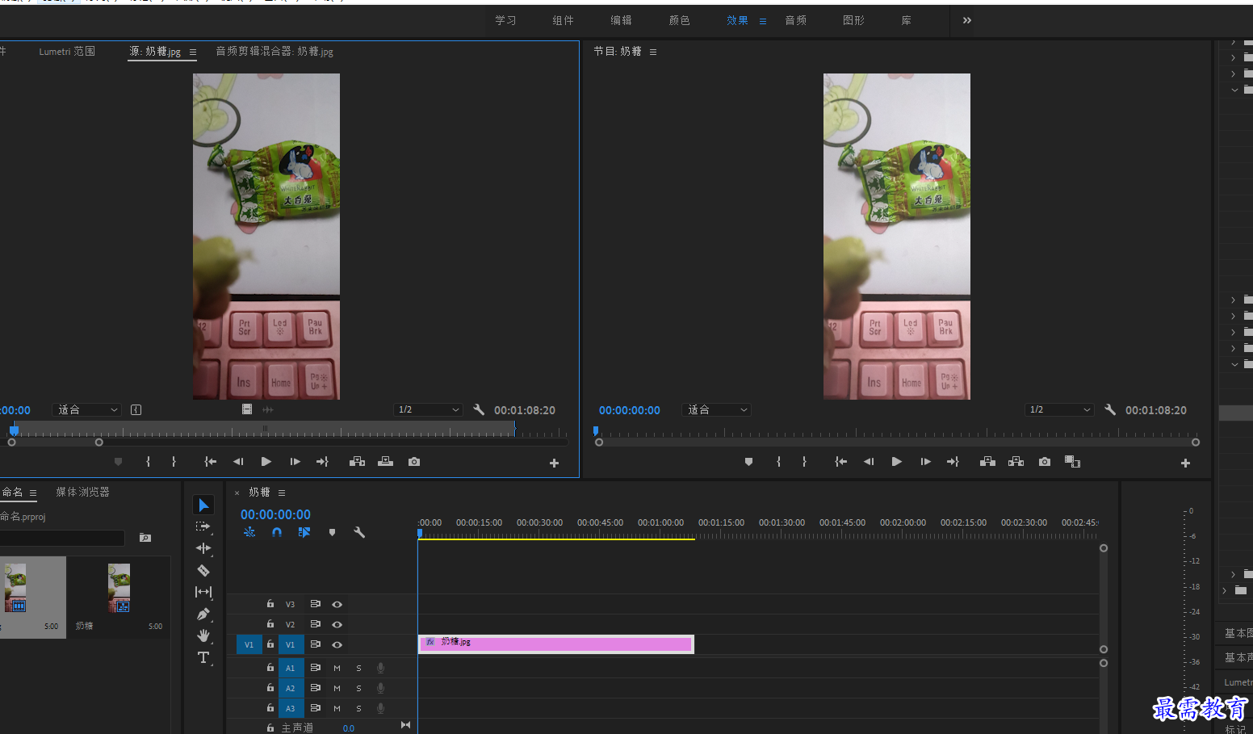1253x734 pixels.
Task: Open Program monitor settings wrench
Action: [1110, 409]
